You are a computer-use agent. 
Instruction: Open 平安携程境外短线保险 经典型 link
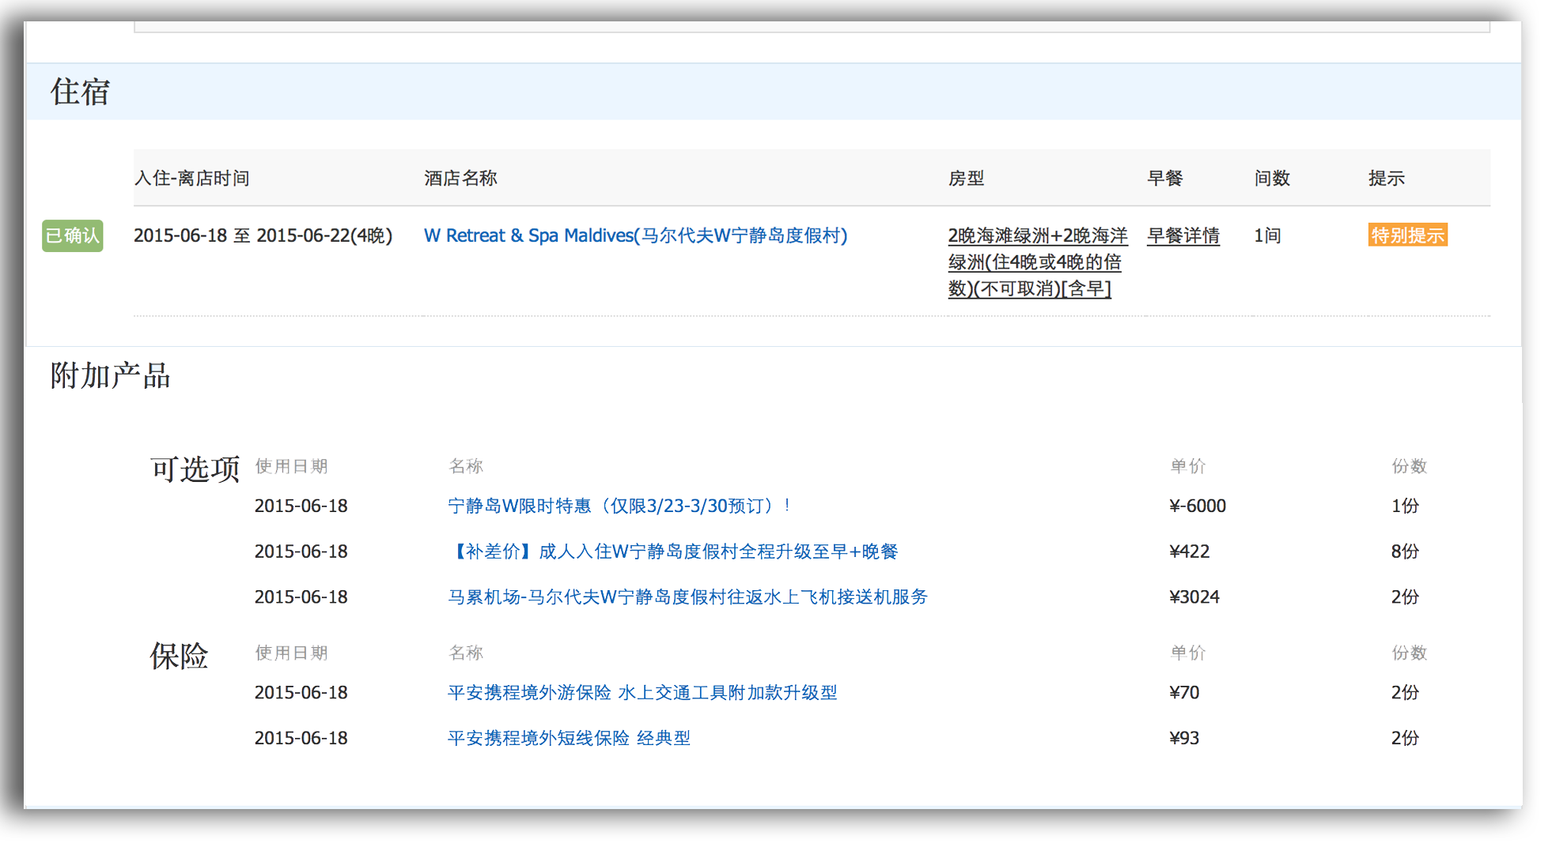pyautogui.click(x=569, y=738)
